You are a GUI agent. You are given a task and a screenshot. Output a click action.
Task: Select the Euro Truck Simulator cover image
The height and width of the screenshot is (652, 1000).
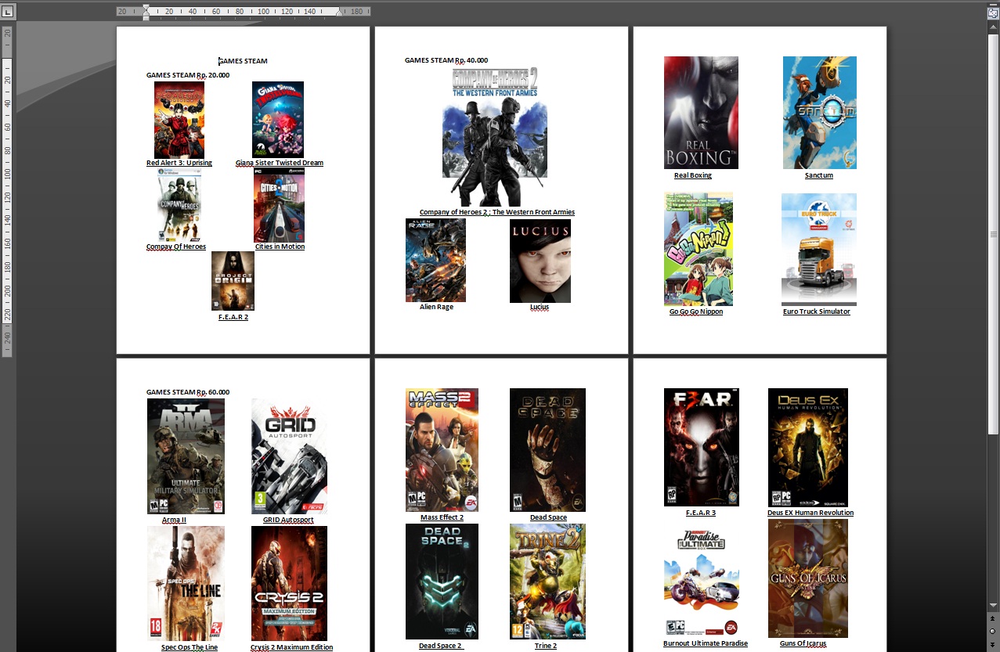[819, 249]
